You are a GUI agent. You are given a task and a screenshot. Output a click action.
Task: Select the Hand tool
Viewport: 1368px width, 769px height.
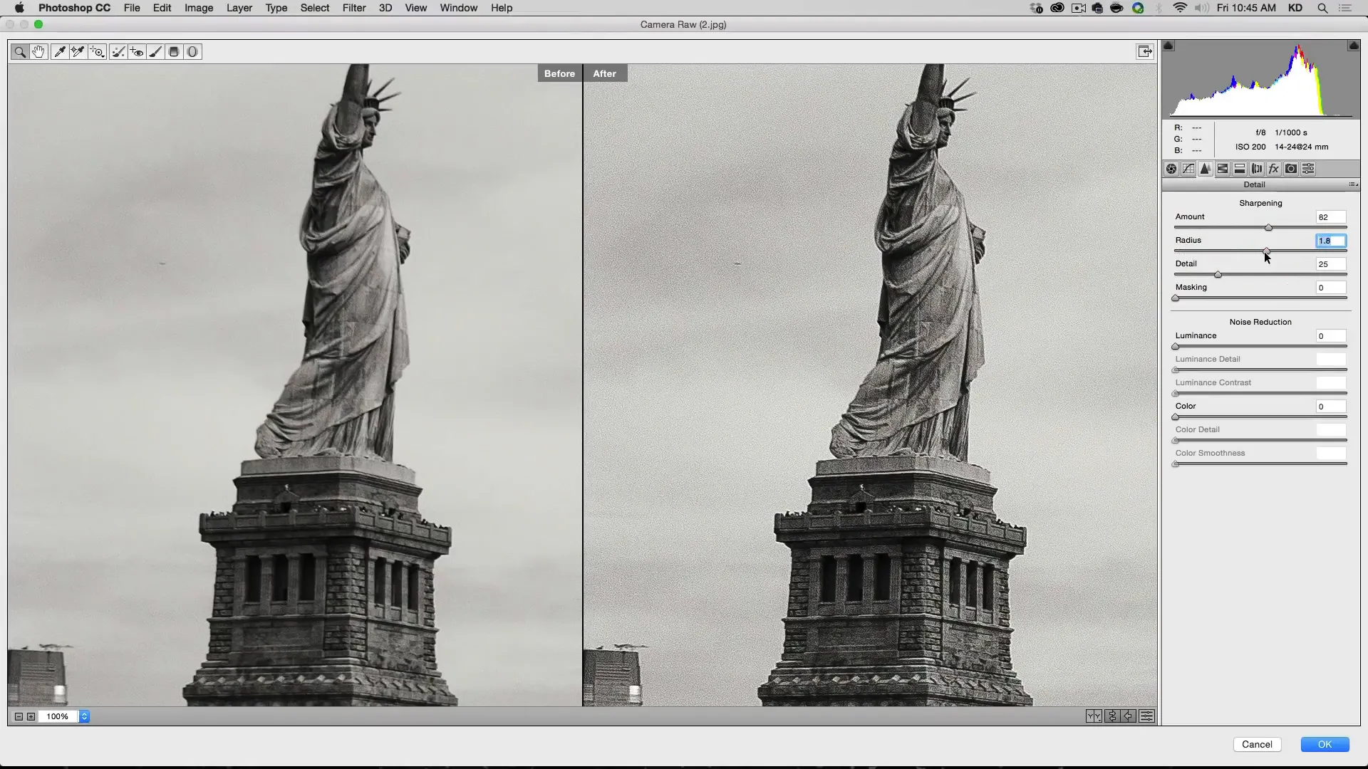click(x=38, y=52)
